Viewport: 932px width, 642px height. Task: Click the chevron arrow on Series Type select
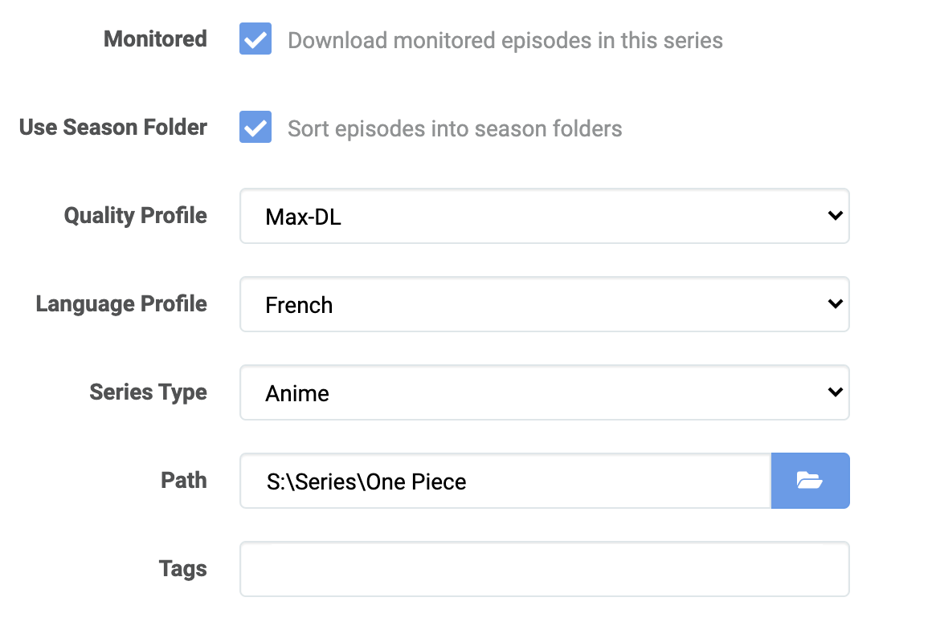[x=835, y=392]
